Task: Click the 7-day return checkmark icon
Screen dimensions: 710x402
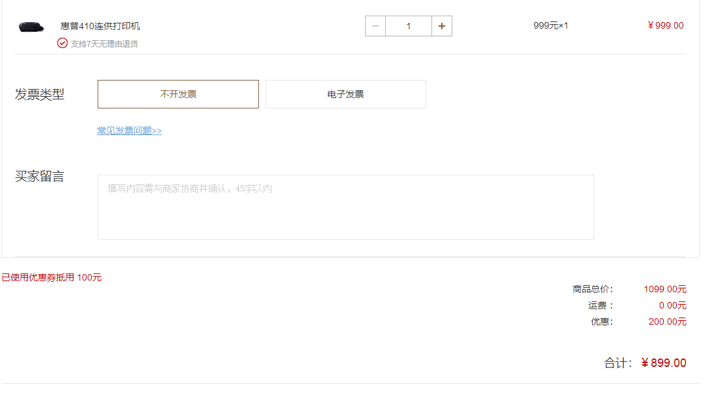Action: [x=62, y=44]
